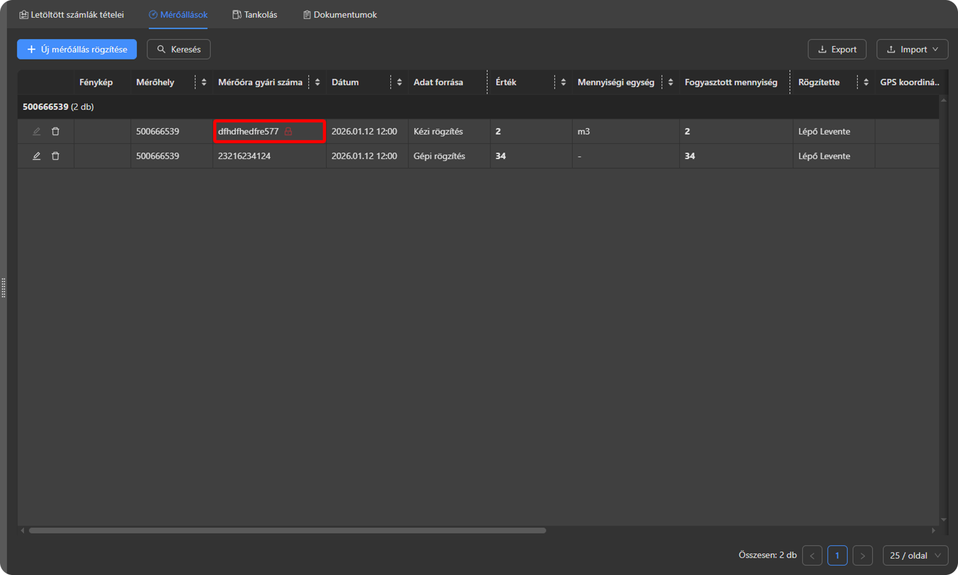Open the 25 / oldal page size dropdown
This screenshot has height=575, width=958.
(915, 555)
